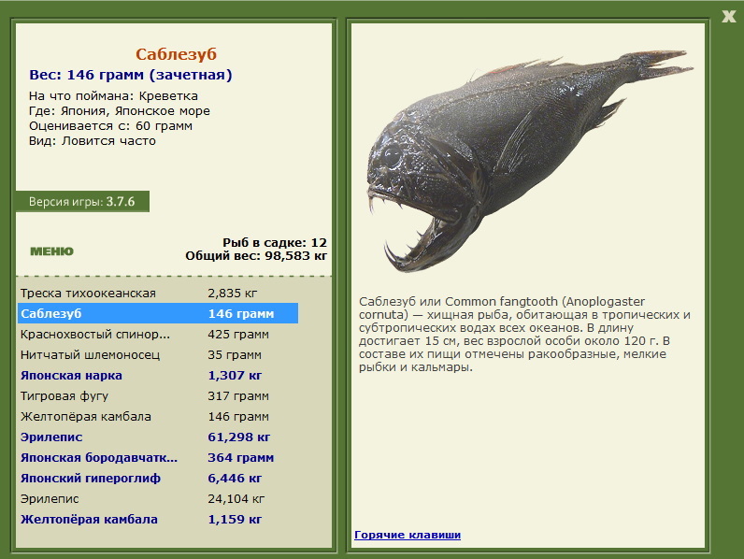The image size is (744, 559).
Task: Select Краснохвостый спинор... row
Action: pos(158,334)
